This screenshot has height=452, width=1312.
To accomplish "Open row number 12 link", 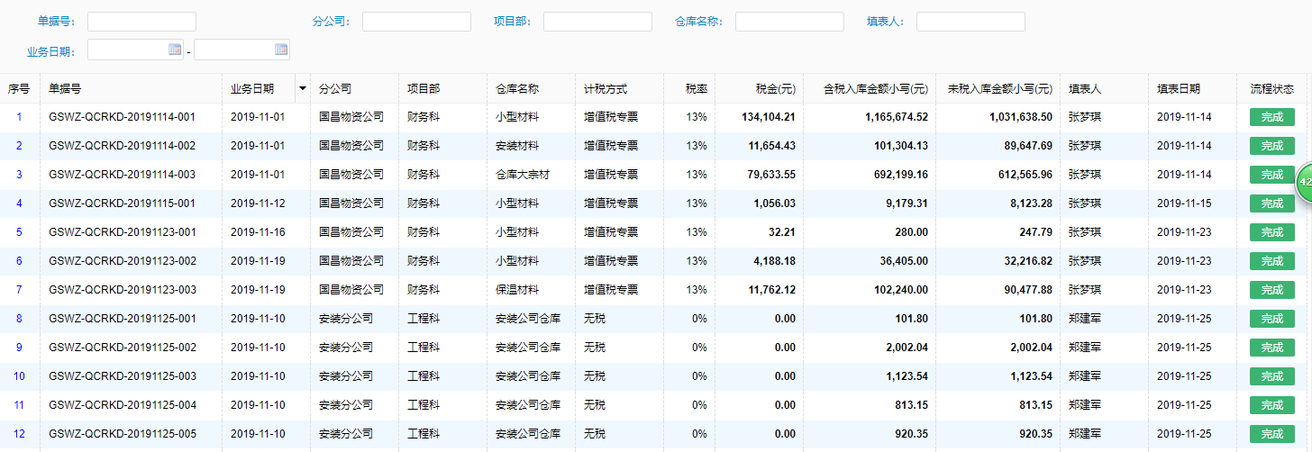I will coord(19,434).
